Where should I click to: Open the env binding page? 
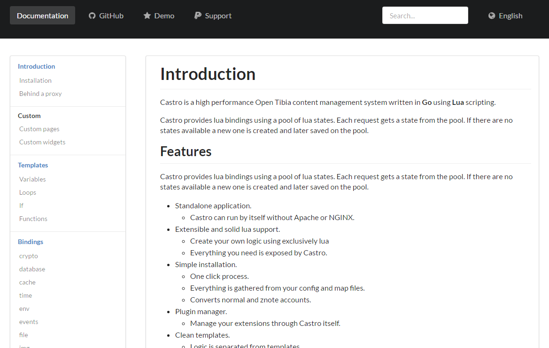click(24, 308)
